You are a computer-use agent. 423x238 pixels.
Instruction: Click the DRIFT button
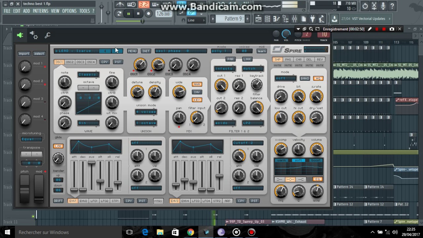point(58,201)
